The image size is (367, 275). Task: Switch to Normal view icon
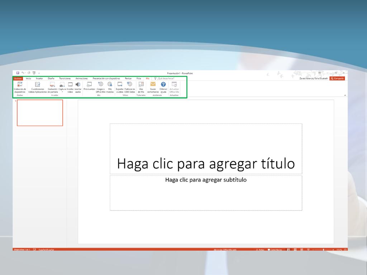[289, 250]
